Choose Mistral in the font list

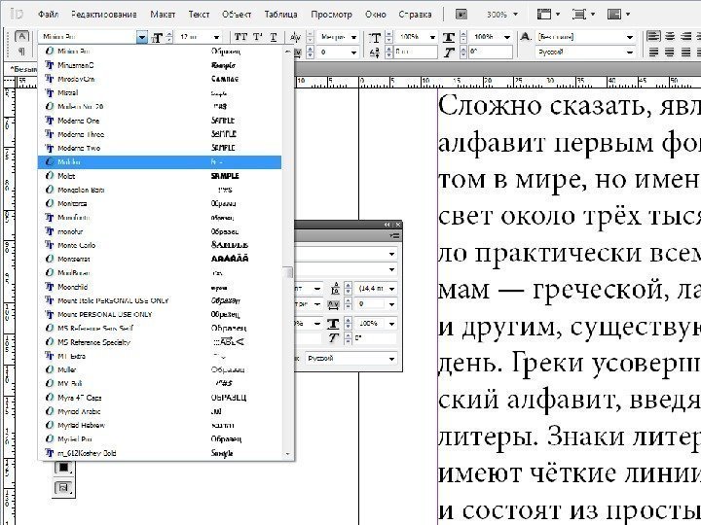160,93
